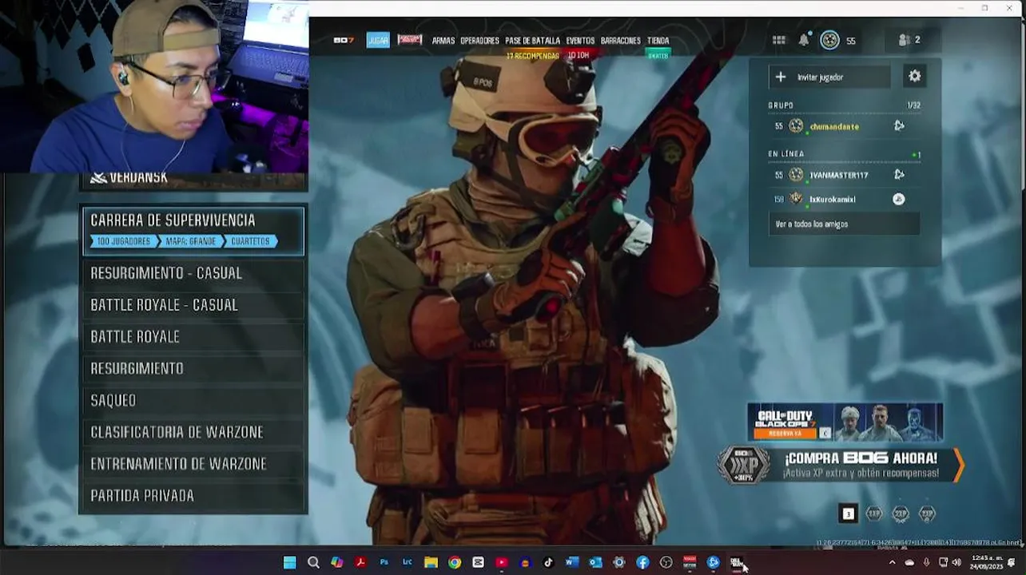Click the Black Ops 7 promo banner operators
Image resolution: width=1026 pixels, height=575 pixels.
coord(887,422)
